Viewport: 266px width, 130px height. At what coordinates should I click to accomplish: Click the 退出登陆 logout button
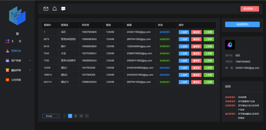[x=250, y=9]
